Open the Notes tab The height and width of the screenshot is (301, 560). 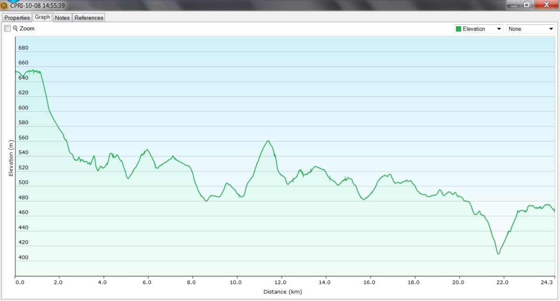pos(62,18)
